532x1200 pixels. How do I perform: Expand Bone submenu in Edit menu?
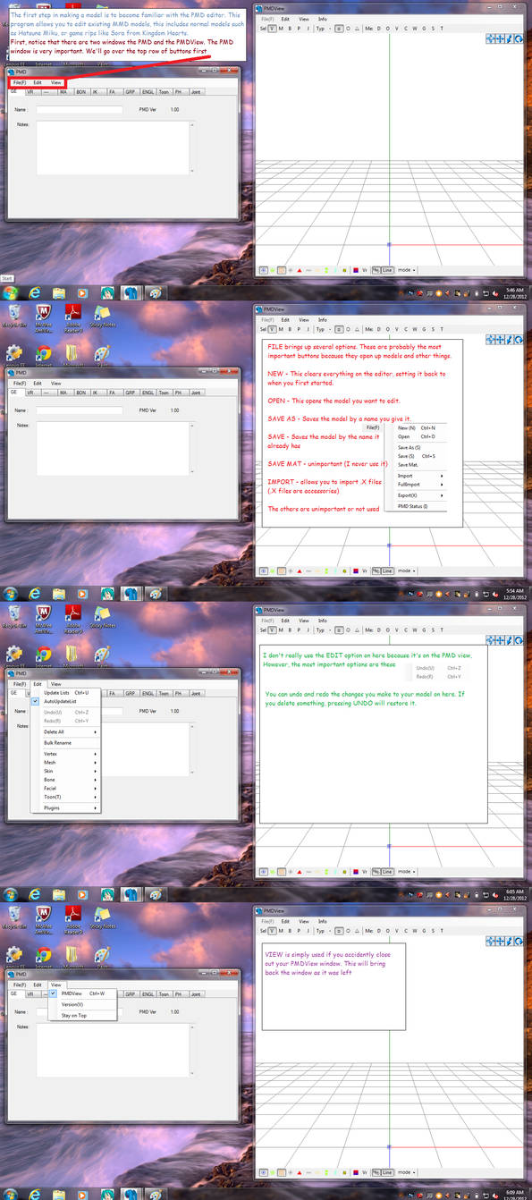(x=66, y=780)
